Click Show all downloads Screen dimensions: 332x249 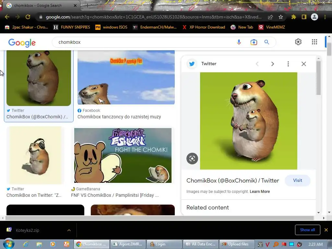click(307, 230)
